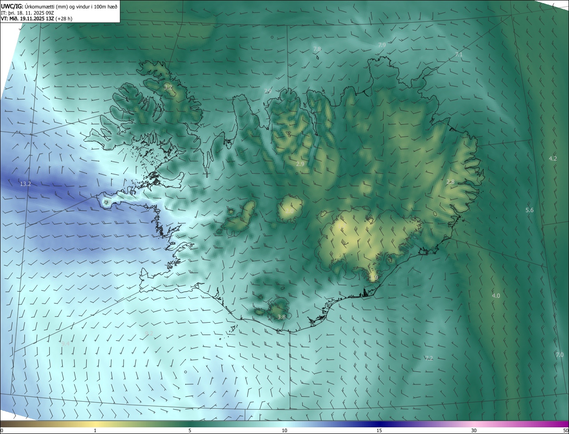569x434 pixels.
Task: Click the 7.8 value label
Action: pyautogui.click(x=317, y=49)
